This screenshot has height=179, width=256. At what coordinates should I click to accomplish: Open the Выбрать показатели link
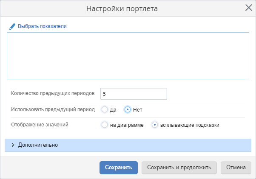click(42, 26)
